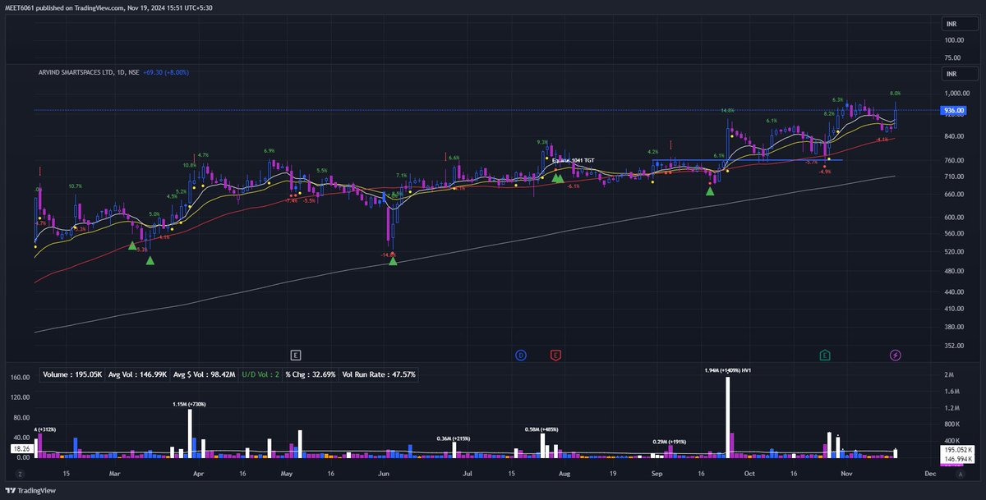Click the Oct date label on time axis
This screenshot has width=986, height=500.
click(x=749, y=474)
